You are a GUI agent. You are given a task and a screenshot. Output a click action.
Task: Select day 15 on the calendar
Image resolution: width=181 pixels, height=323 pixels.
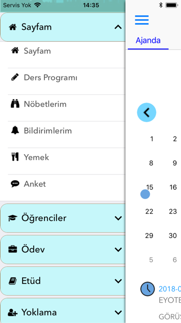(150, 187)
